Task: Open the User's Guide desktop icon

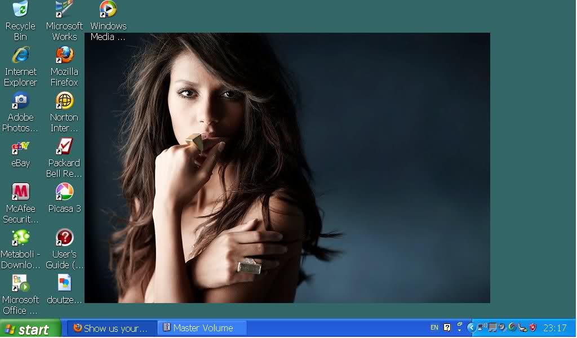Action: 64,238
